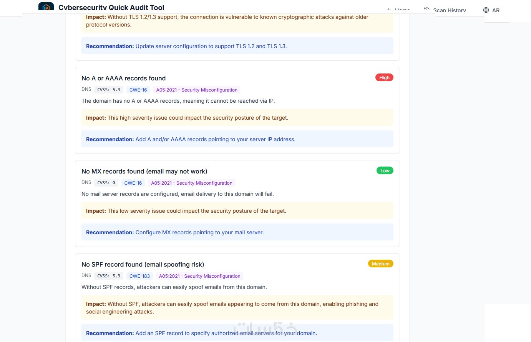
Task: Click the green Low severity badge
Action: (385, 171)
